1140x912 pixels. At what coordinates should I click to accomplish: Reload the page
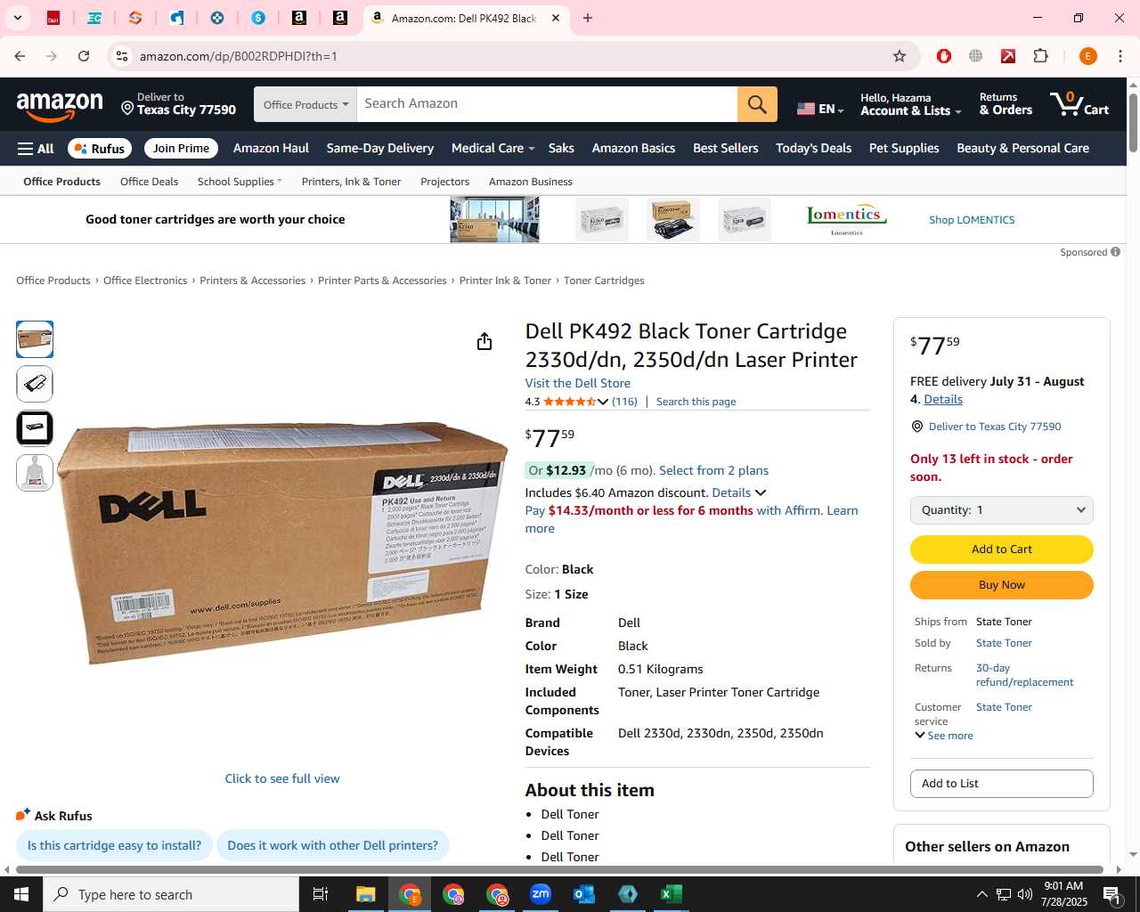click(84, 56)
